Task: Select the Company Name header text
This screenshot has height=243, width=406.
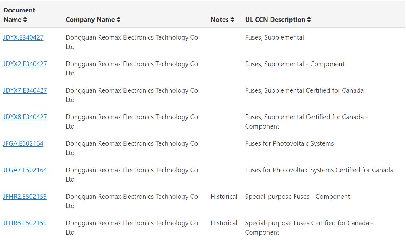Action: [90, 20]
